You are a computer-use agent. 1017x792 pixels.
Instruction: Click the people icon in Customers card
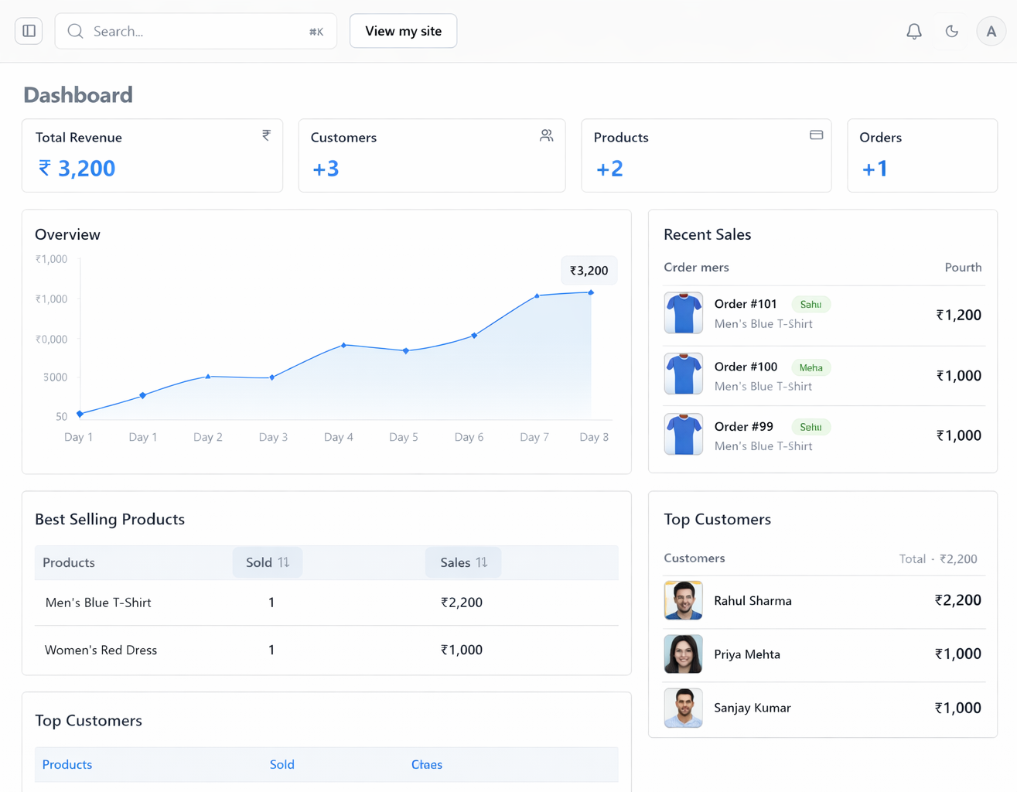(546, 135)
